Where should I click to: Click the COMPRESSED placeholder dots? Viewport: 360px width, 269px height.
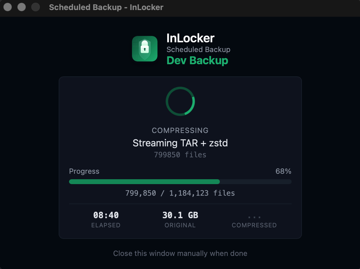click(x=254, y=217)
